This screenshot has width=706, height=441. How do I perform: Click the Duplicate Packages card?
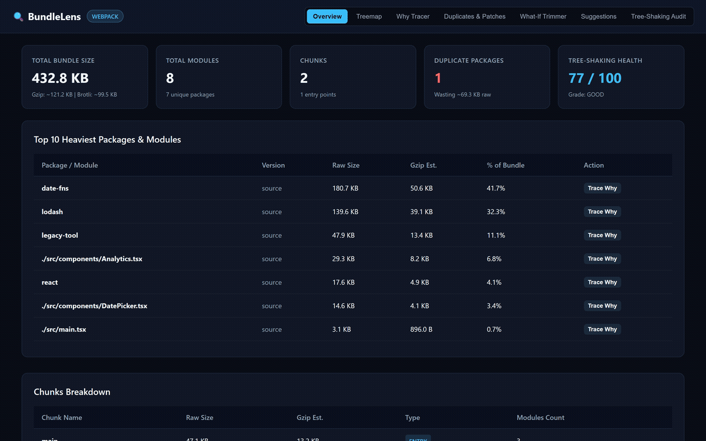coord(487,77)
